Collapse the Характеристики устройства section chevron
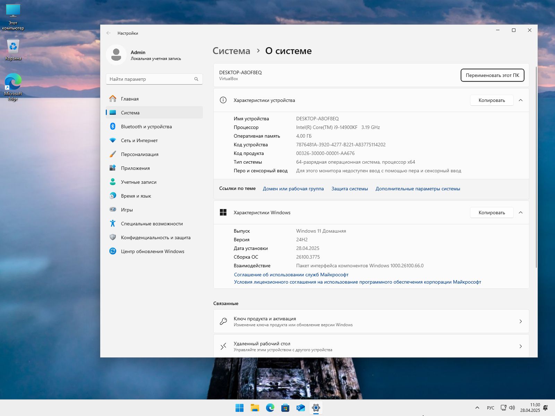 (x=521, y=100)
